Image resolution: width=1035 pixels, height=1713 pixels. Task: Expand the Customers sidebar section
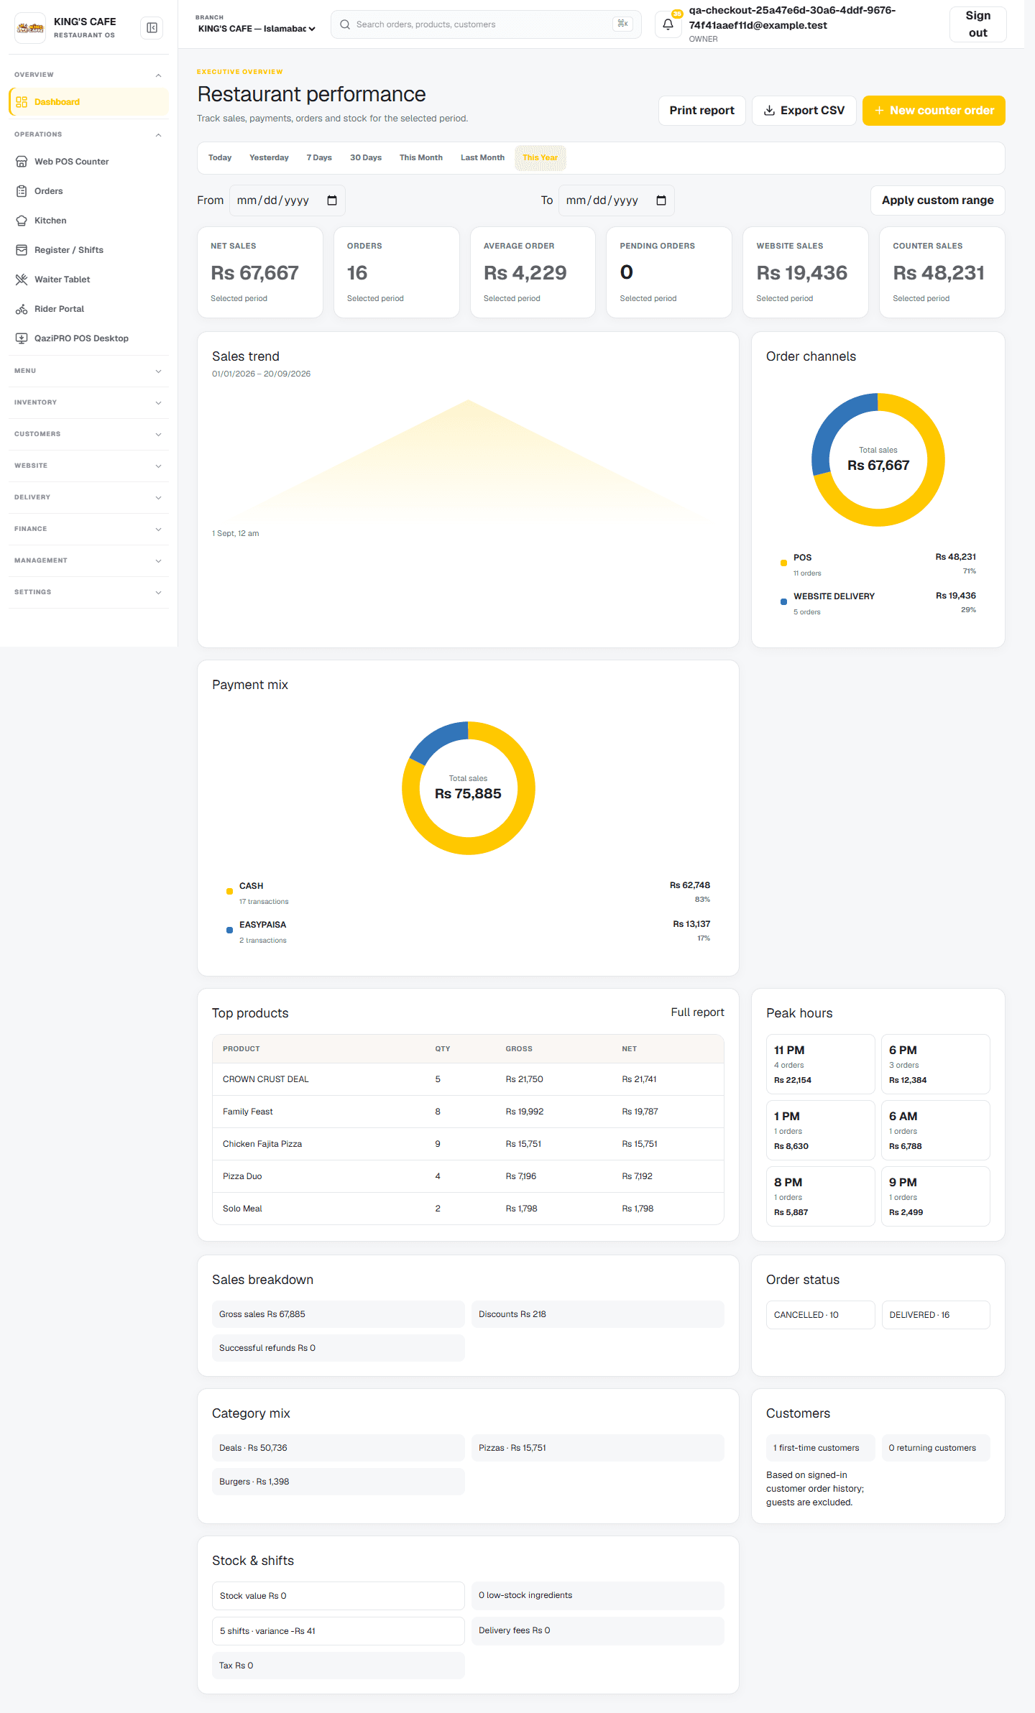pos(88,434)
